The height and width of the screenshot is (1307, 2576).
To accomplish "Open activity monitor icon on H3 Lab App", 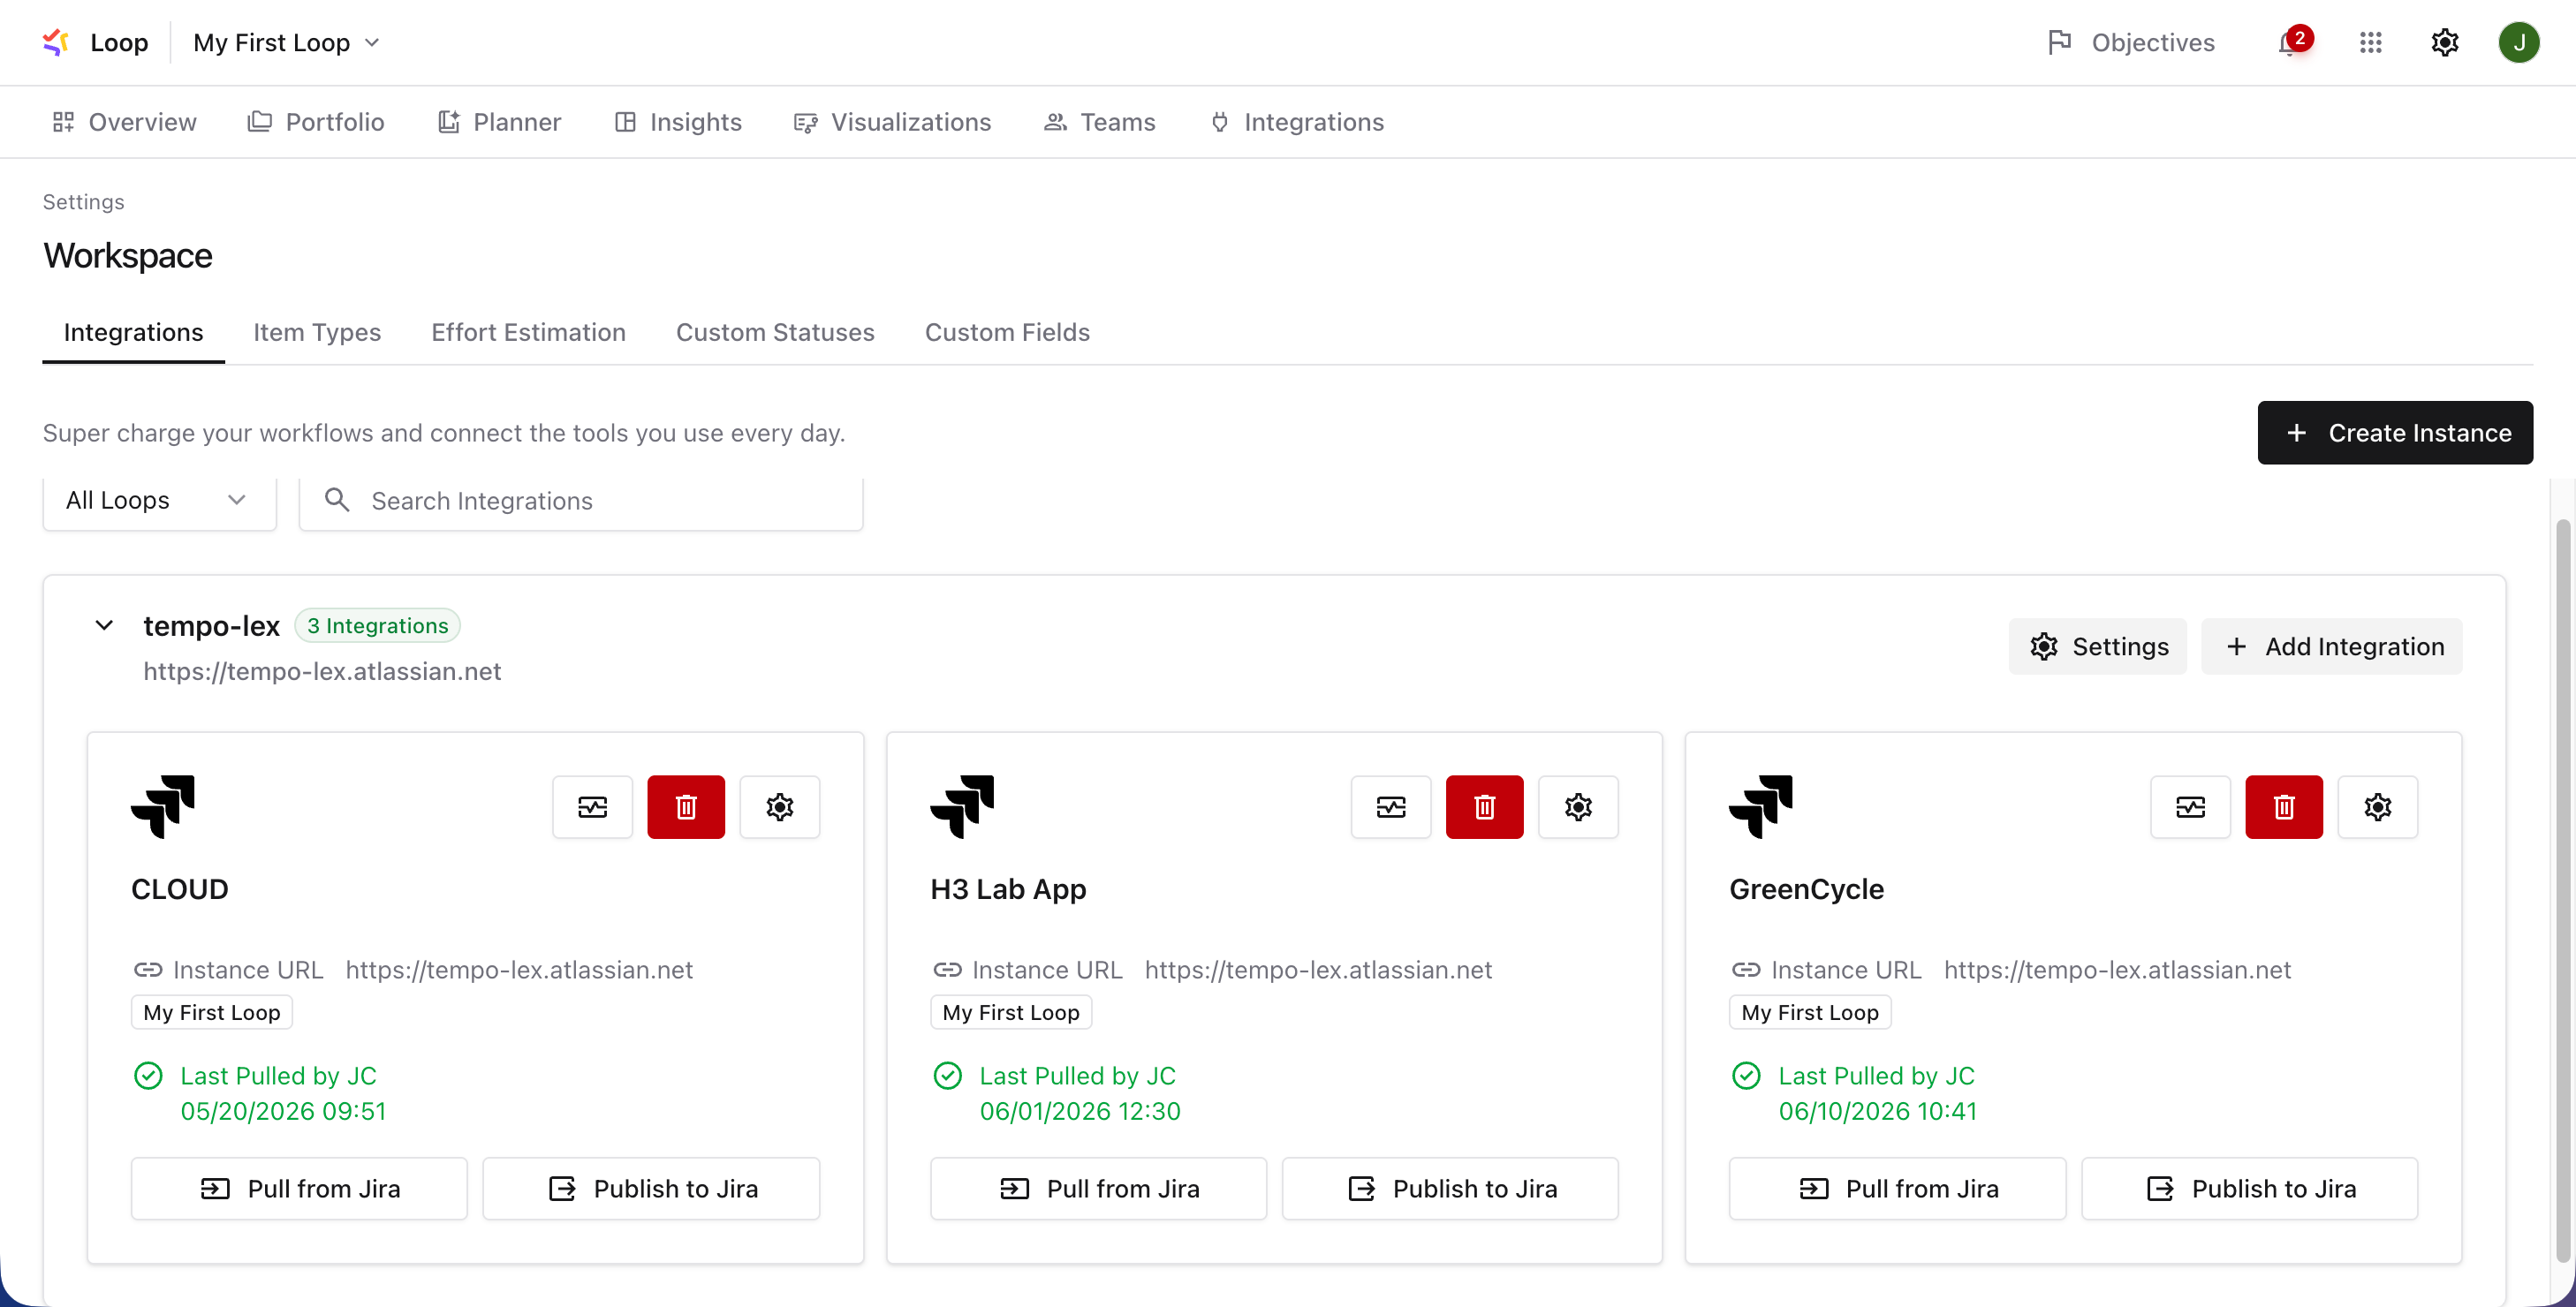I will tap(1391, 807).
